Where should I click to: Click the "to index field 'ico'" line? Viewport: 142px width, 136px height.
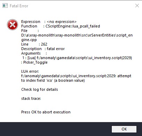[53, 80]
